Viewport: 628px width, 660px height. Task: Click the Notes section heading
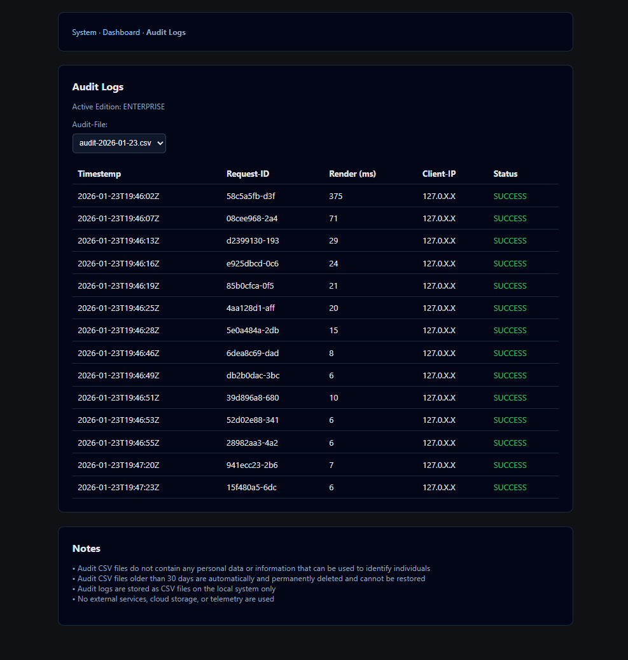86,549
